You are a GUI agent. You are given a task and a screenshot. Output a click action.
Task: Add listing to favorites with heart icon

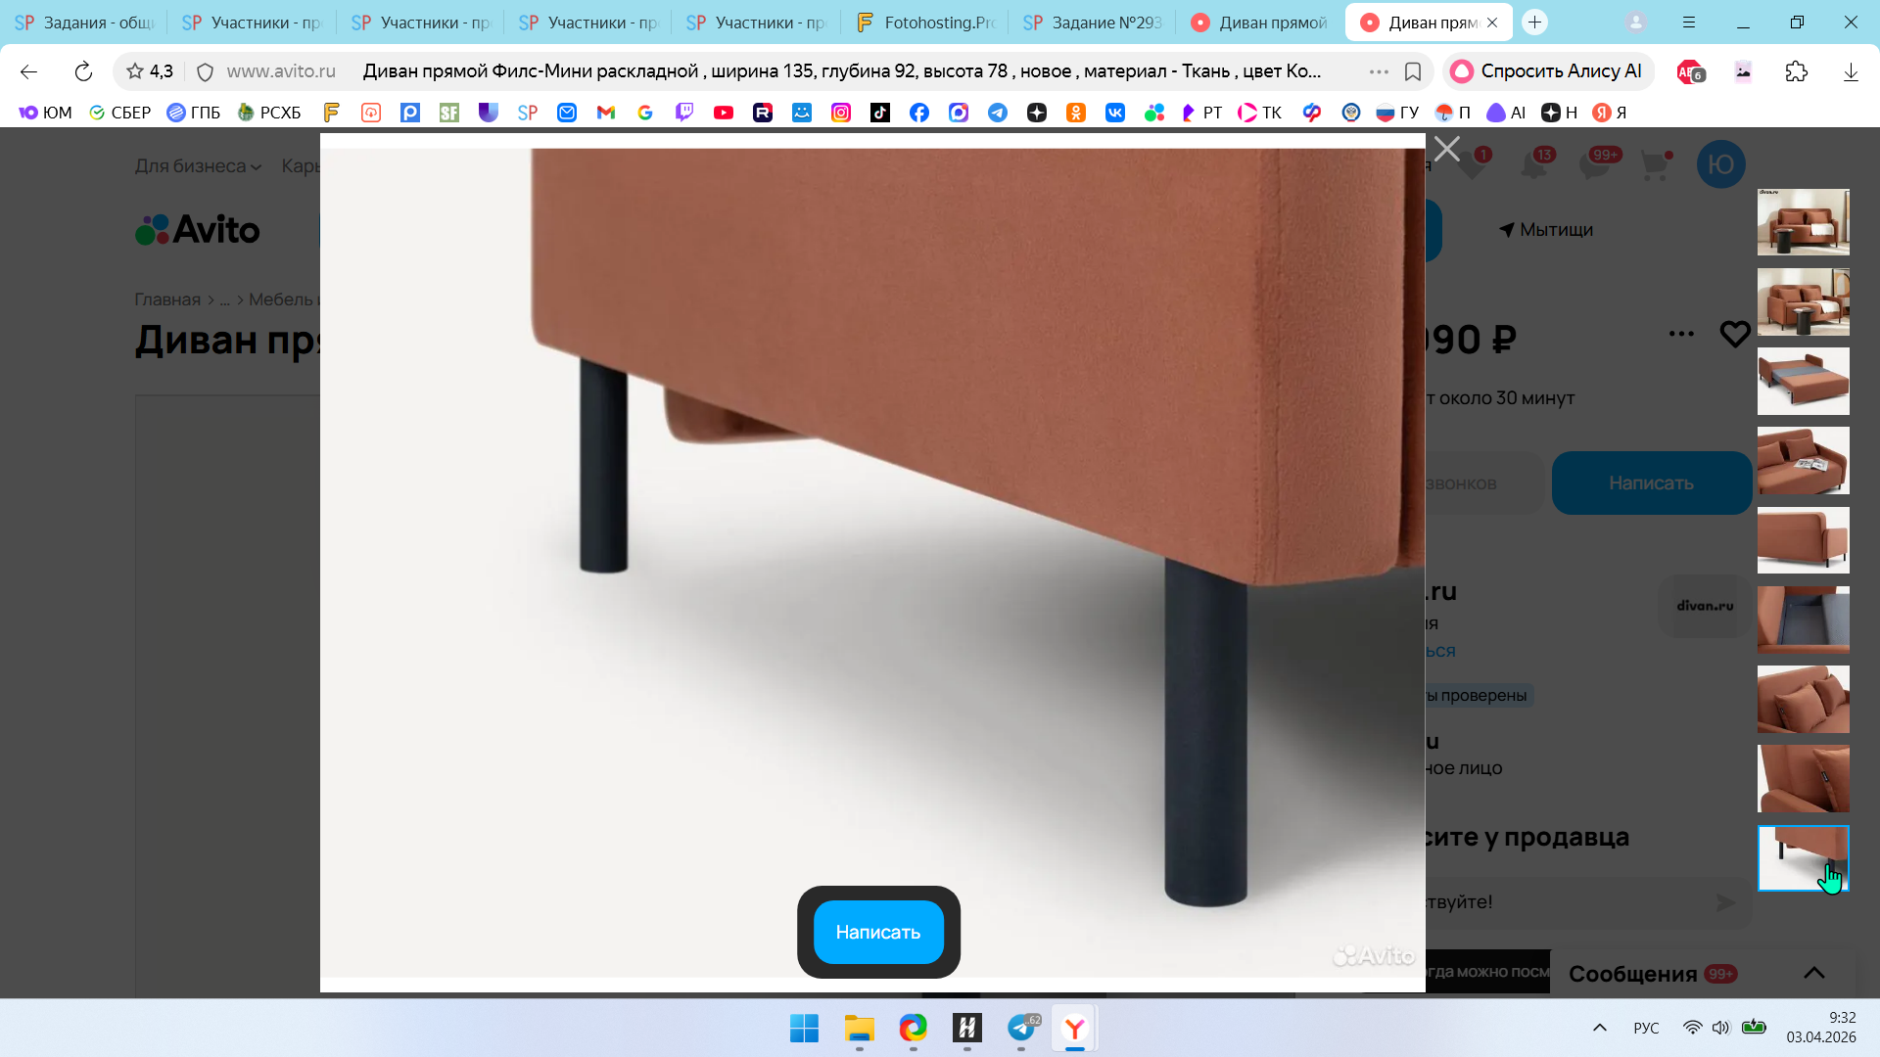coord(1734,335)
